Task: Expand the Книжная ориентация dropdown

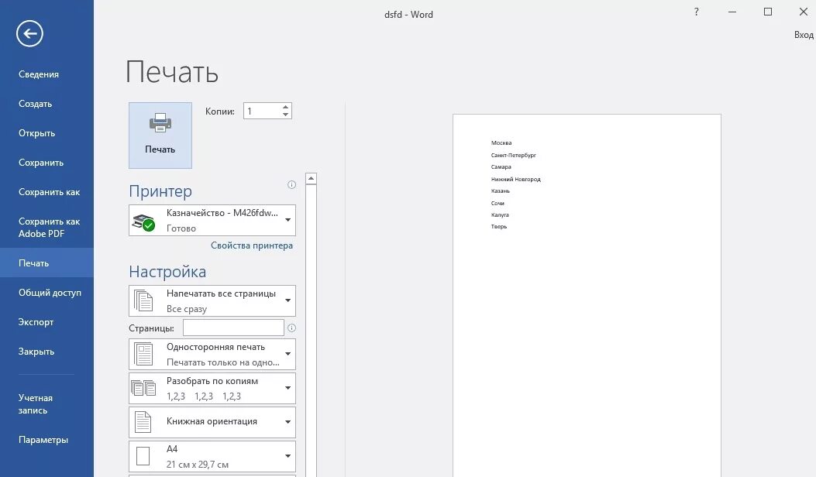Action: click(x=212, y=422)
